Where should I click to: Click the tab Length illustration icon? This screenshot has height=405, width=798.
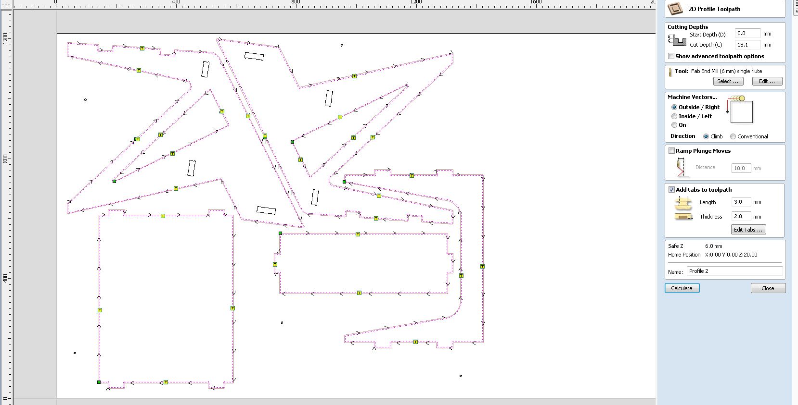683,203
